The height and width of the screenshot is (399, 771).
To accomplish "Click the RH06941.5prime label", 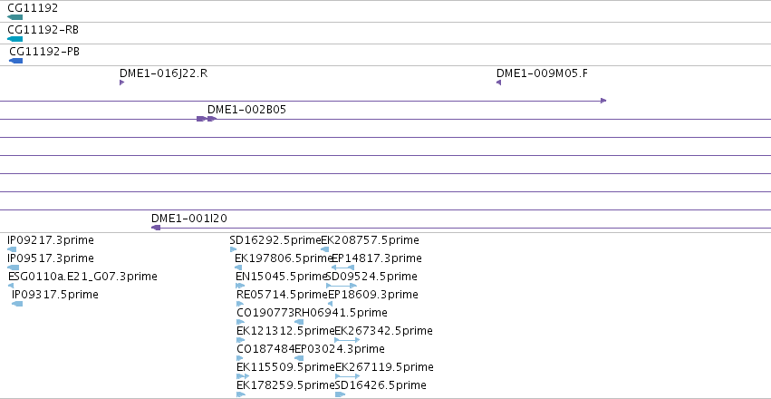I will (341, 313).
